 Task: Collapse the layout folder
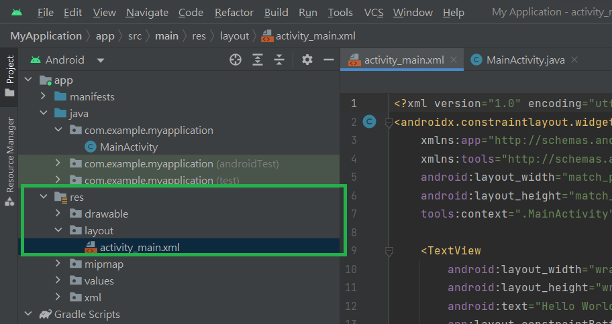click(58, 230)
